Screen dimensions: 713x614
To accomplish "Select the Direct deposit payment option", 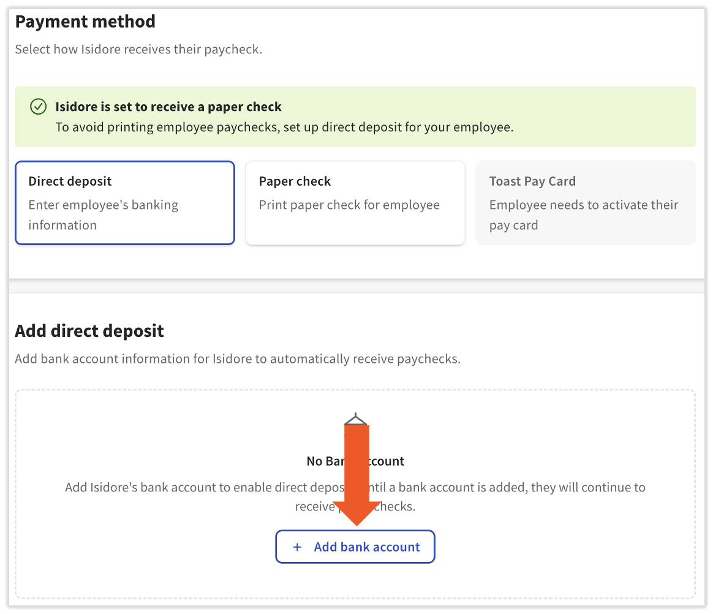I will [124, 203].
